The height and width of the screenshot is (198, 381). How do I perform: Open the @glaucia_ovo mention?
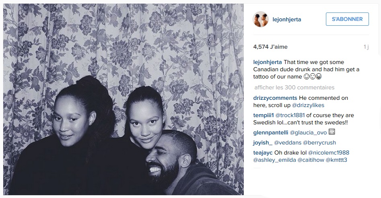coord(308,133)
